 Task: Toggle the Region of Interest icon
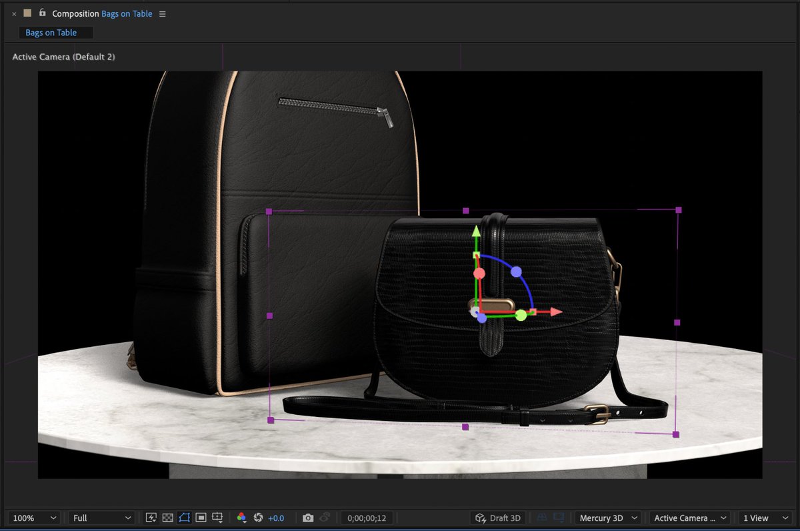201,518
